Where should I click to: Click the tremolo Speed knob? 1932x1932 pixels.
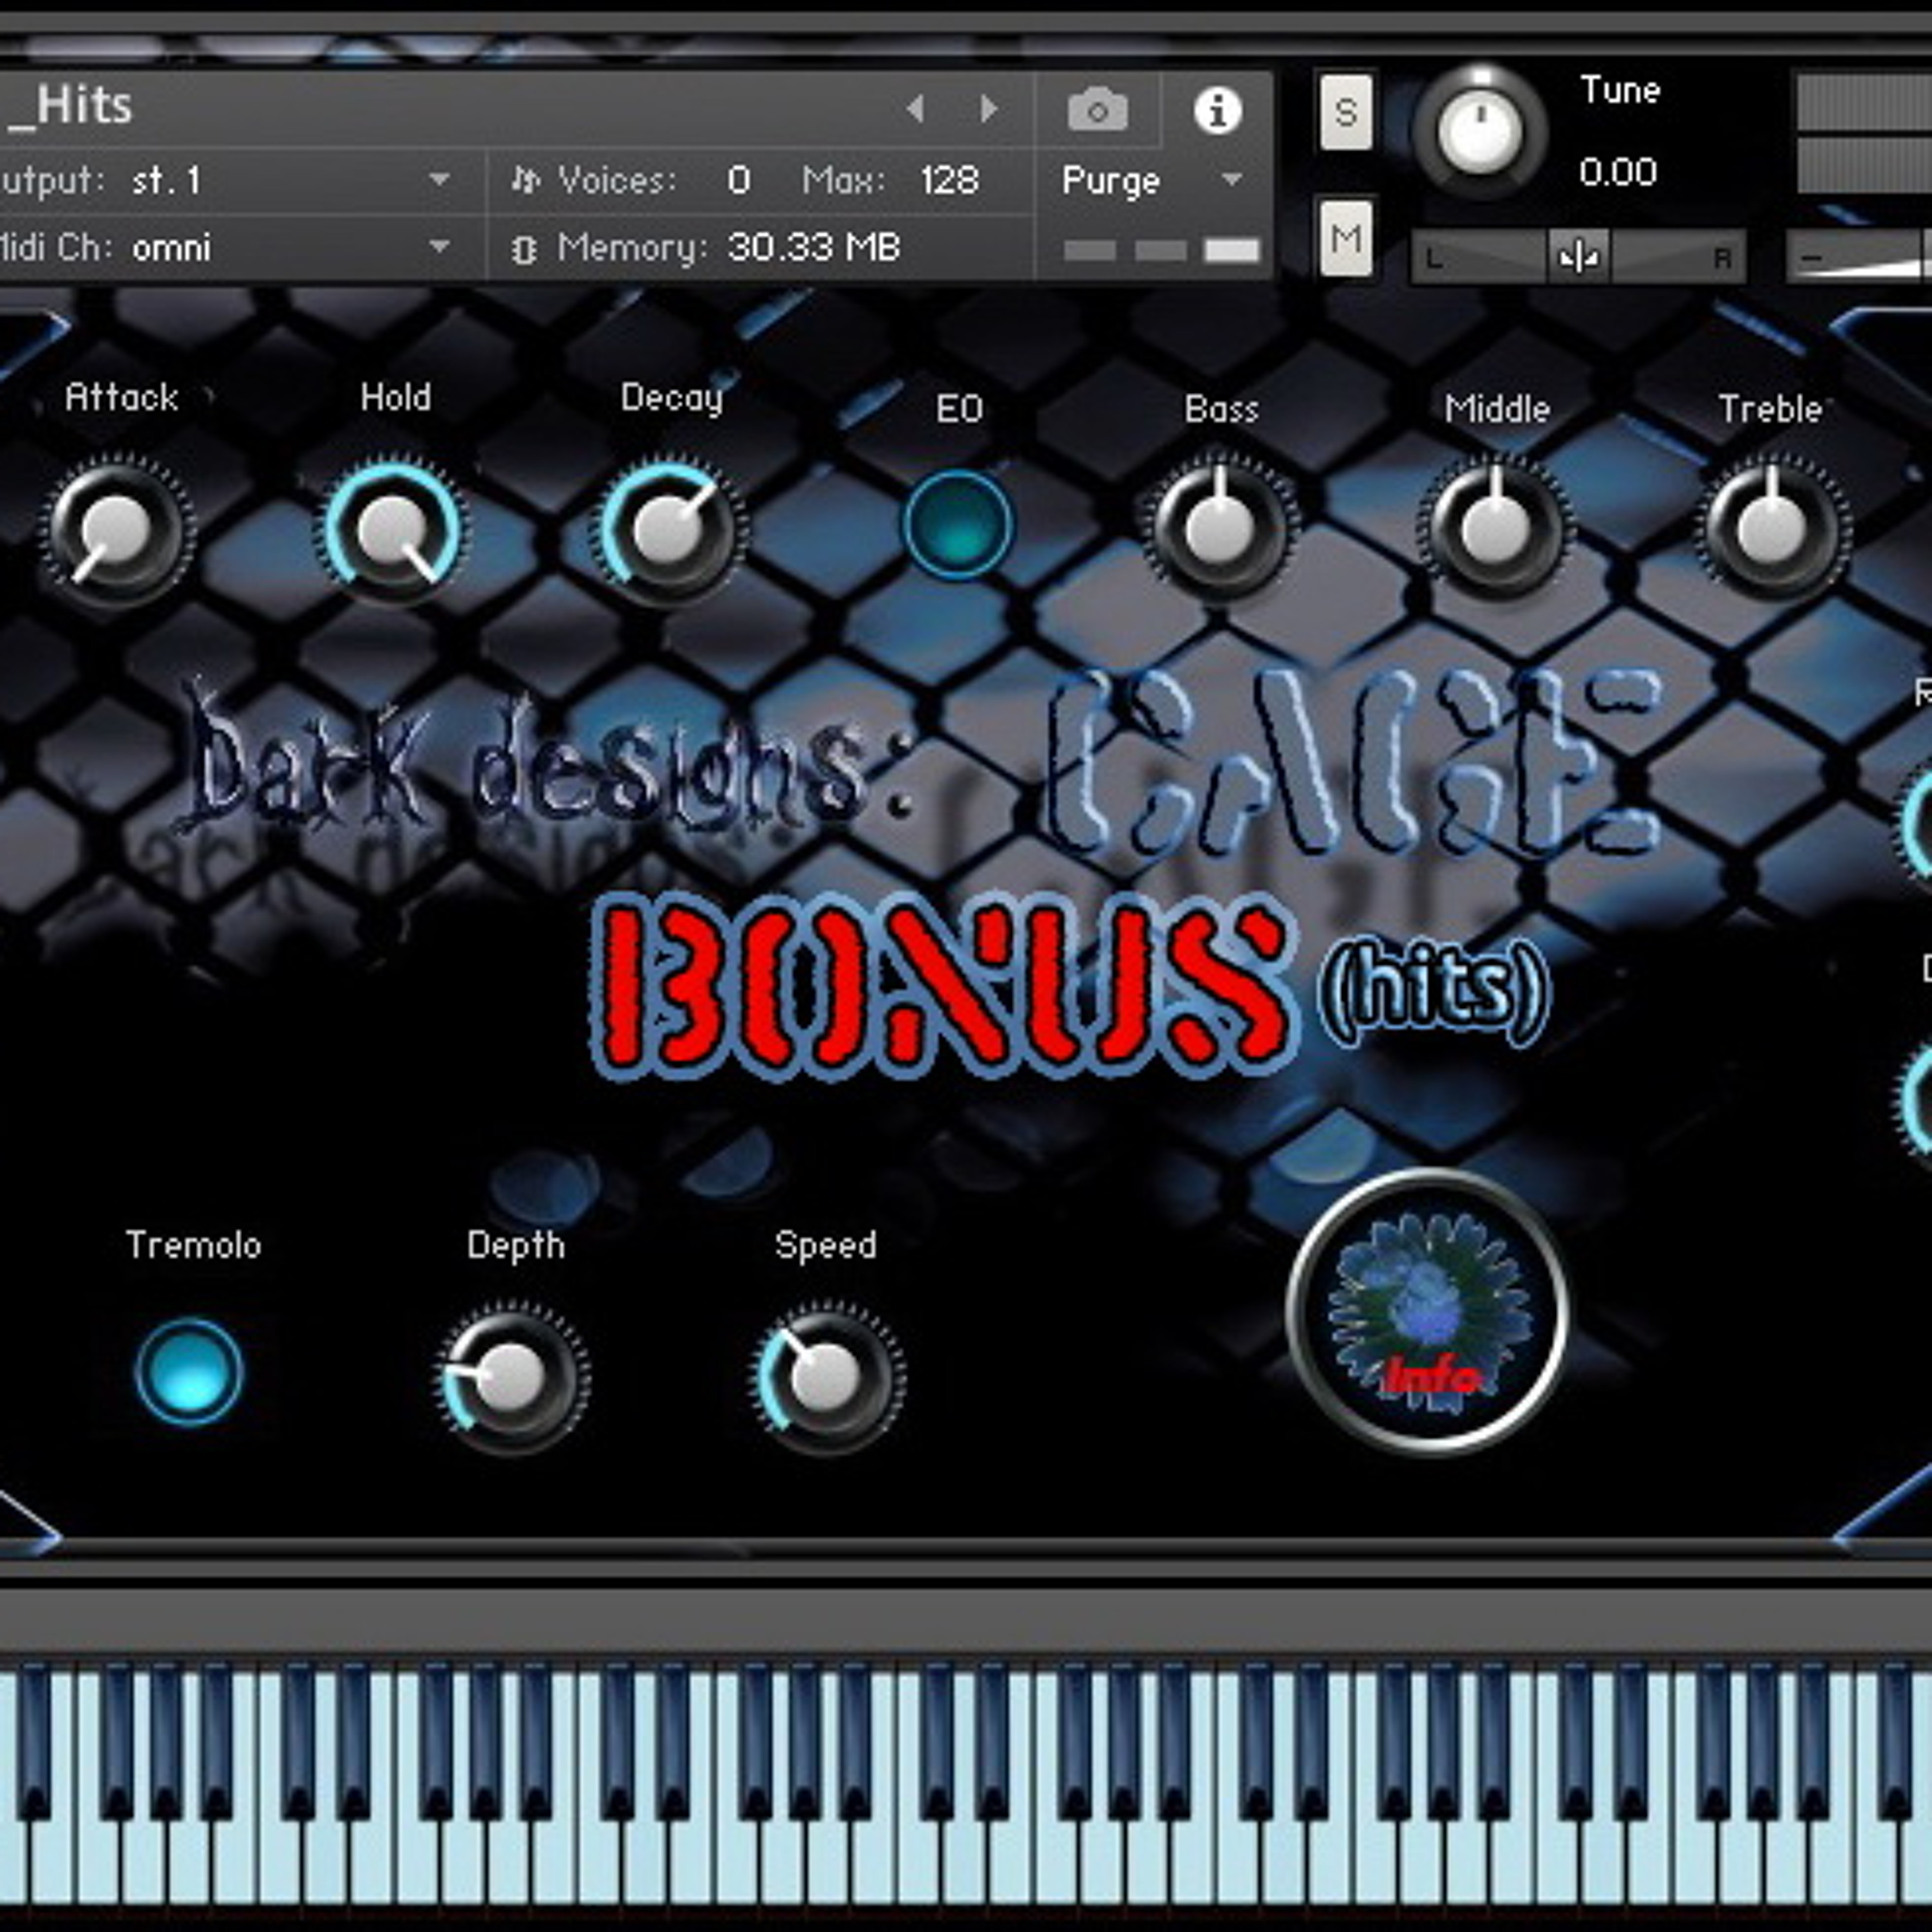(x=826, y=1378)
